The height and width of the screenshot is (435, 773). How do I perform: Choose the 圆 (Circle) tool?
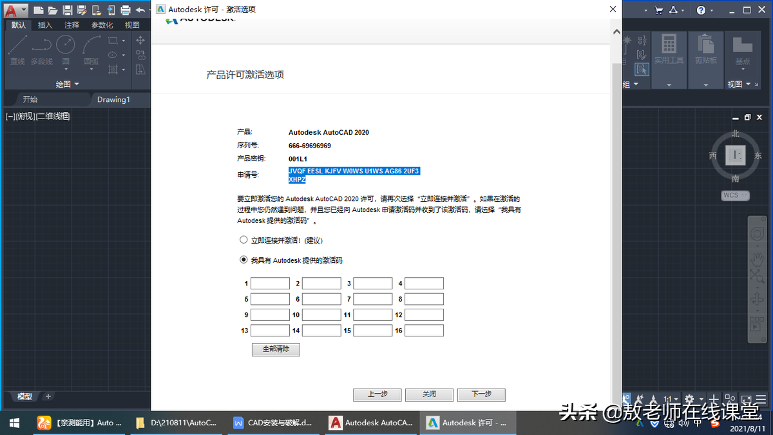[64, 48]
